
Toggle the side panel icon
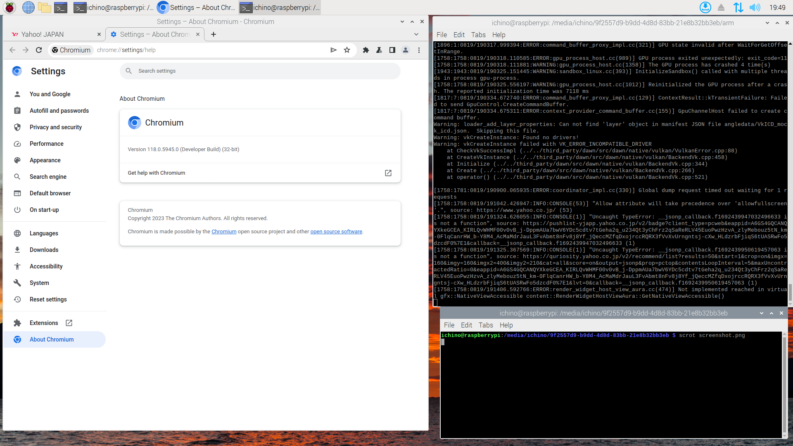click(x=392, y=50)
